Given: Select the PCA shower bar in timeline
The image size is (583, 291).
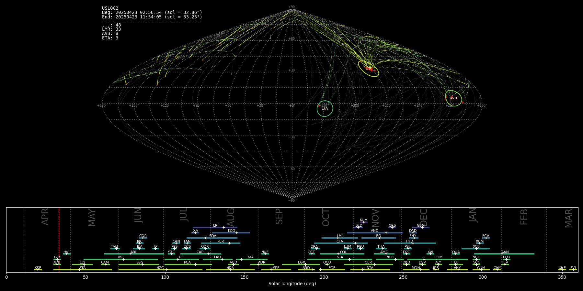Looking at the screenshot, I should click(188, 264).
